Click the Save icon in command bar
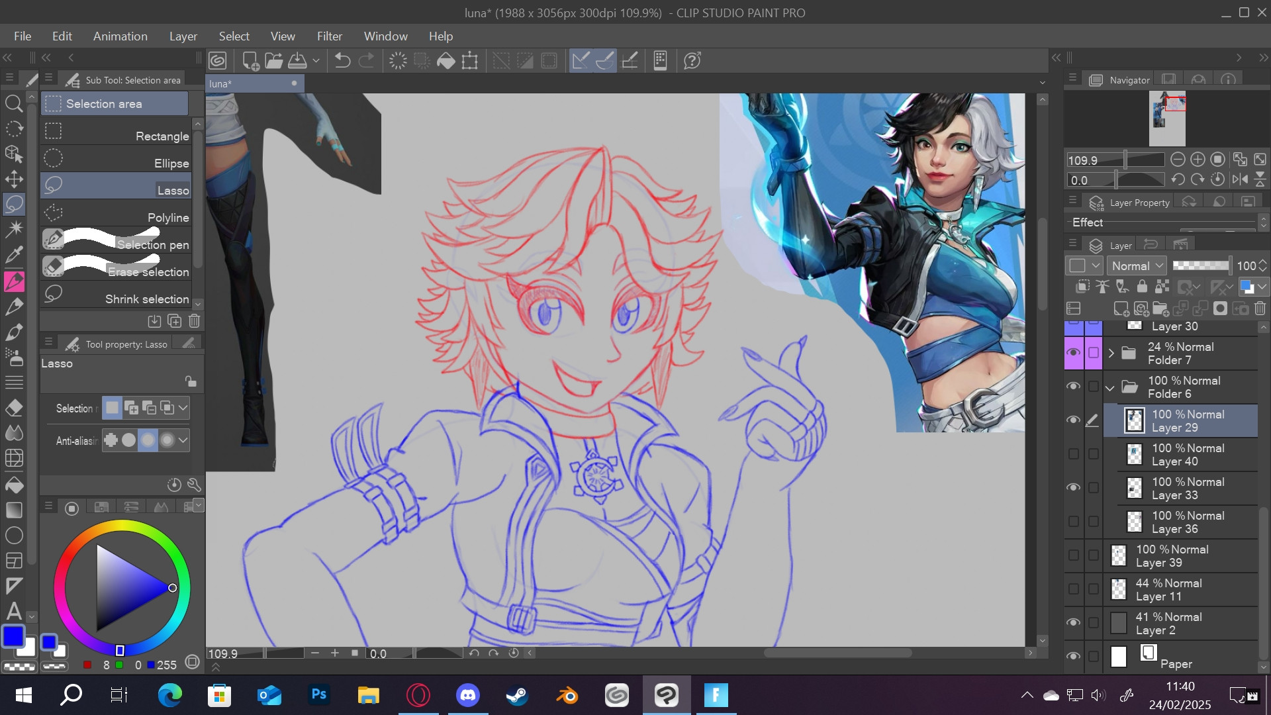Screen dimensions: 1271x715 (x=297, y=61)
